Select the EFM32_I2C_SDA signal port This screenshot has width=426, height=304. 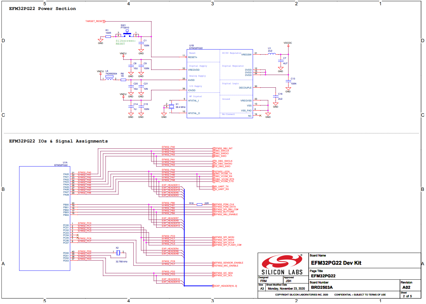[x=224, y=273]
